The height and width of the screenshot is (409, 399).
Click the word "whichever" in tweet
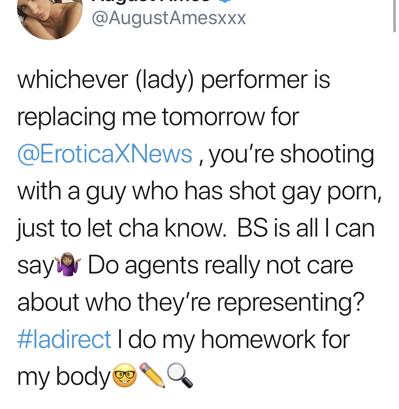point(73,80)
